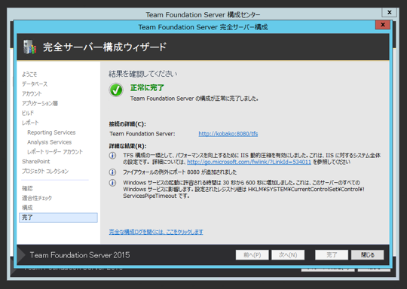
Task: Click the server wizard icon in header
Action: point(29,47)
